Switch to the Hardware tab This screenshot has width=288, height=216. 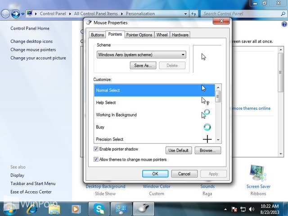pyautogui.click(x=180, y=35)
